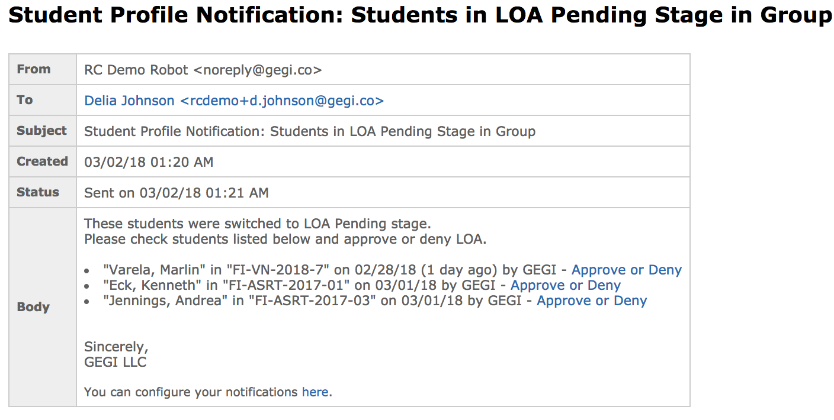Click the RC Demo Robot sender address
Viewport: 834px width, 420px height.
(x=203, y=70)
